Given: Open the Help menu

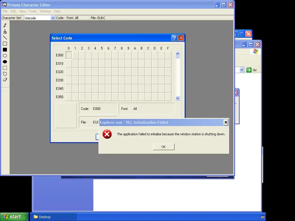Looking at the screenshot, I should click(x=57, y=11).
